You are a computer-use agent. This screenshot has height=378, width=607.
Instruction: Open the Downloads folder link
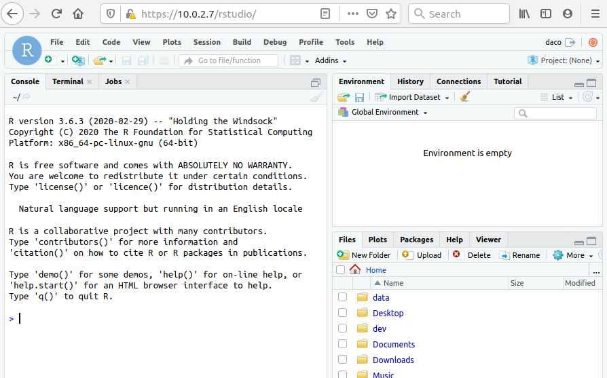[393, 360]
